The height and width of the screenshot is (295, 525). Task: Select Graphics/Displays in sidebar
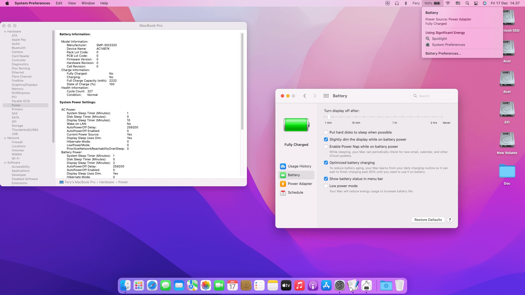click(25, 85)
